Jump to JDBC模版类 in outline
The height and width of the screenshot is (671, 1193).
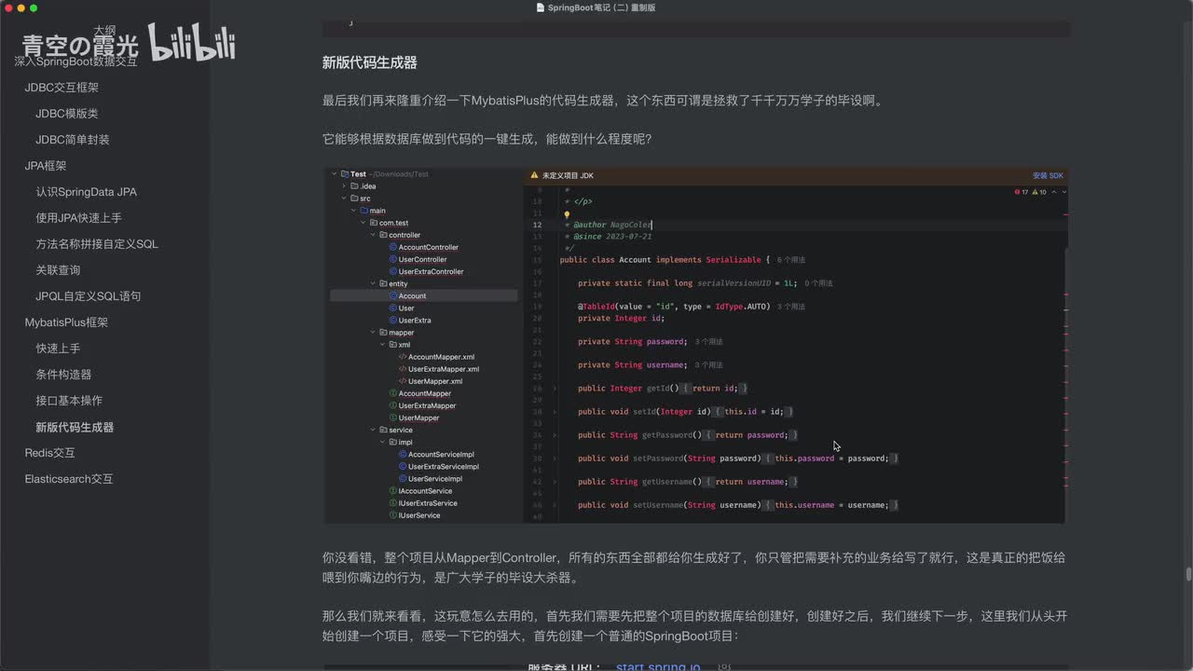pos(66,114)
